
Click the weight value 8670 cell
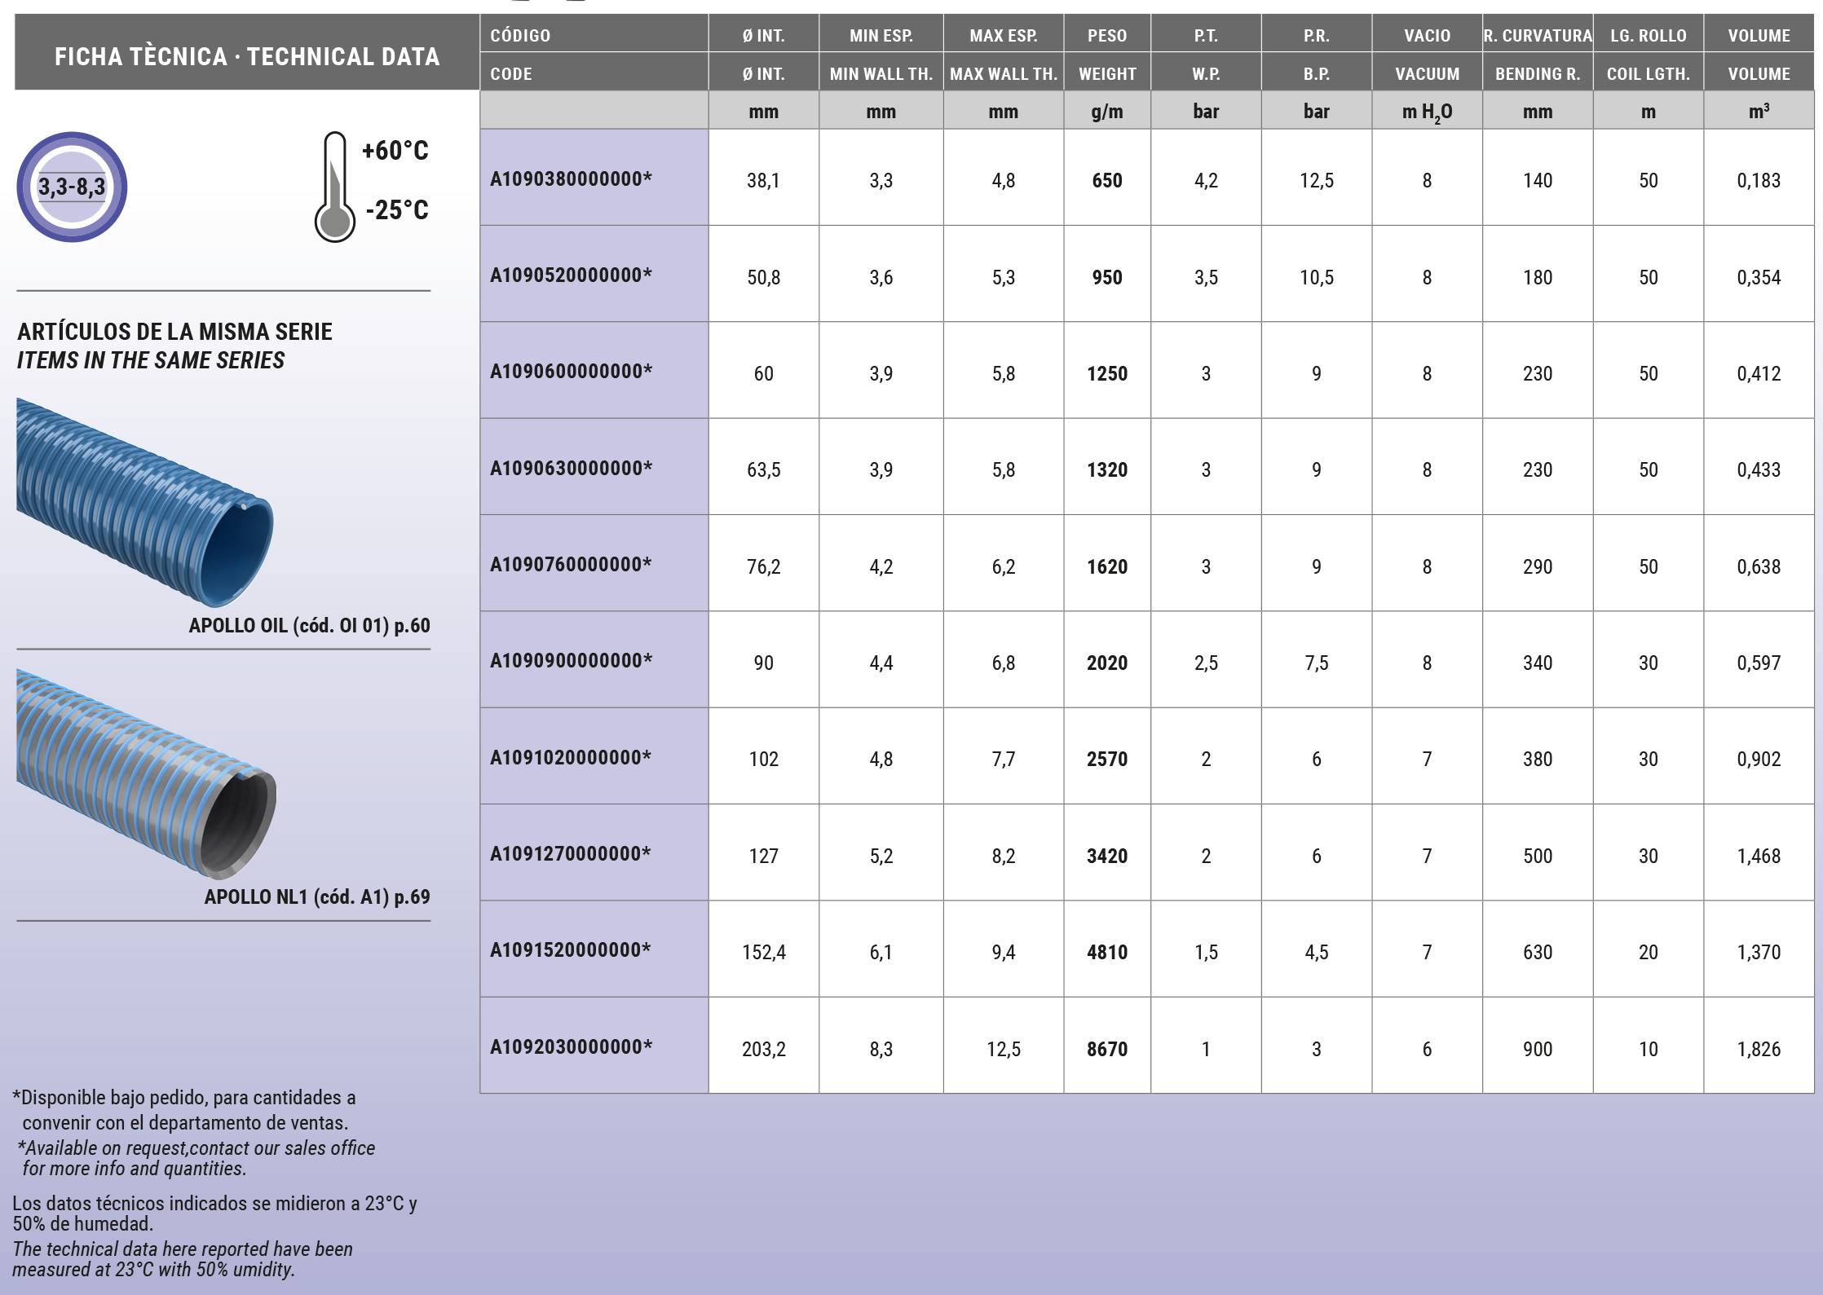click(x=1106, y=1049)
